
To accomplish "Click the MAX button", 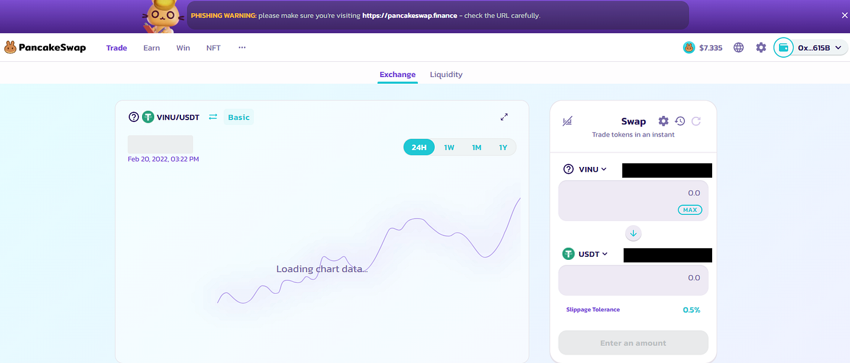I will tap(690, 210).
